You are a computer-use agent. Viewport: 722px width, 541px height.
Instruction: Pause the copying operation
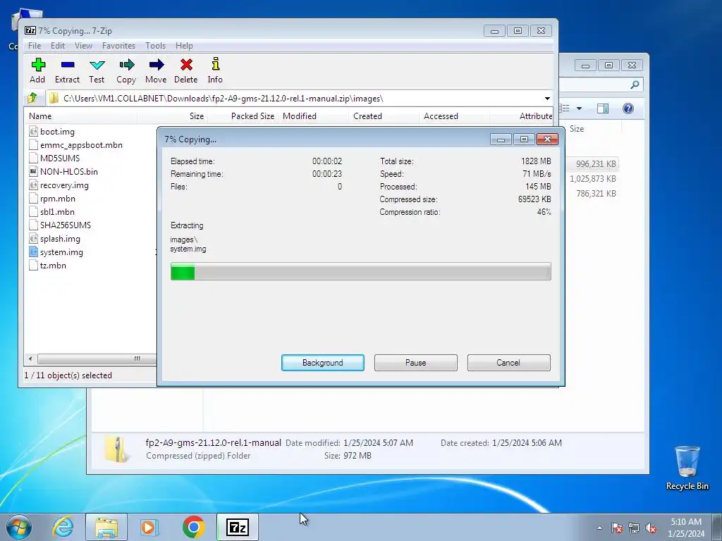[416, 363]
